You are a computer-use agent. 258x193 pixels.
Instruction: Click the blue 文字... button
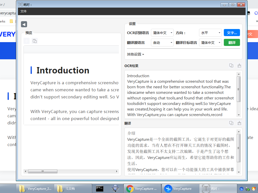pyautogui.click(x=232, y=33)
